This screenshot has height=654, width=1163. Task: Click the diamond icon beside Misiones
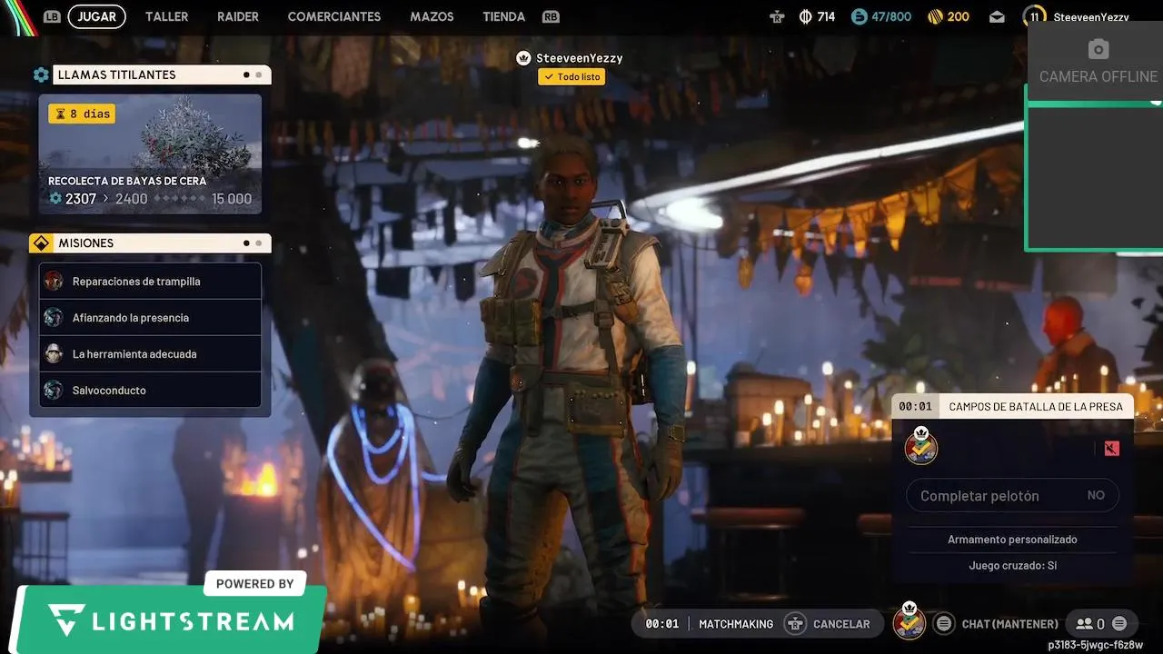click(x=41, y=243)
